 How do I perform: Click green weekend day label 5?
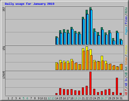23,98
